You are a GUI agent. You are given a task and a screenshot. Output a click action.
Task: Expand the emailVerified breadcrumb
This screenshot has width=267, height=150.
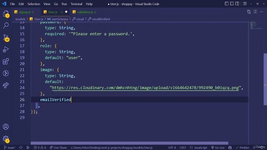[x=99, y=19]
